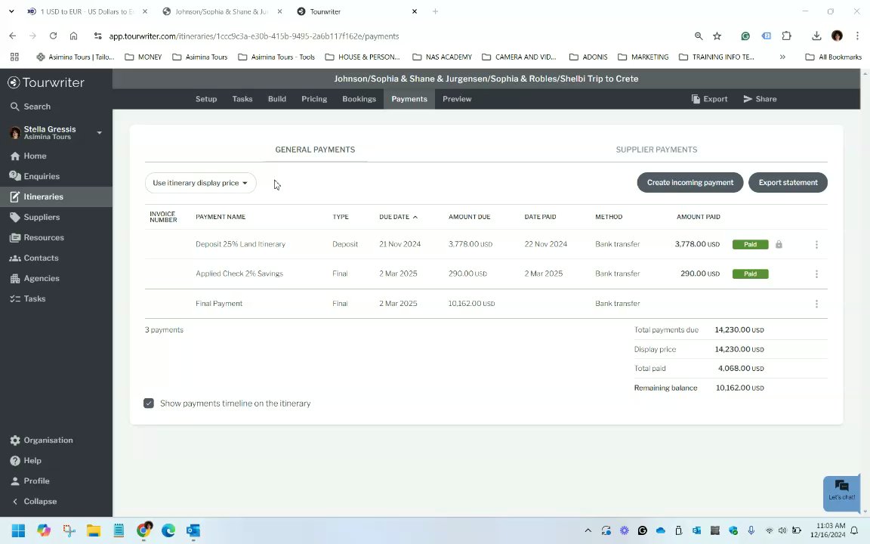
Task: Click Create incoming payment button
Action: [690, 183]
